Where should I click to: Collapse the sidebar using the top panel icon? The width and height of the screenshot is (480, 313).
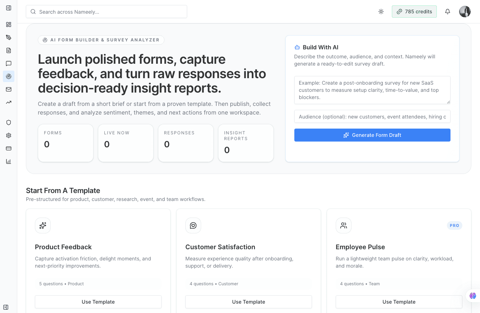[x=9, y=8]
